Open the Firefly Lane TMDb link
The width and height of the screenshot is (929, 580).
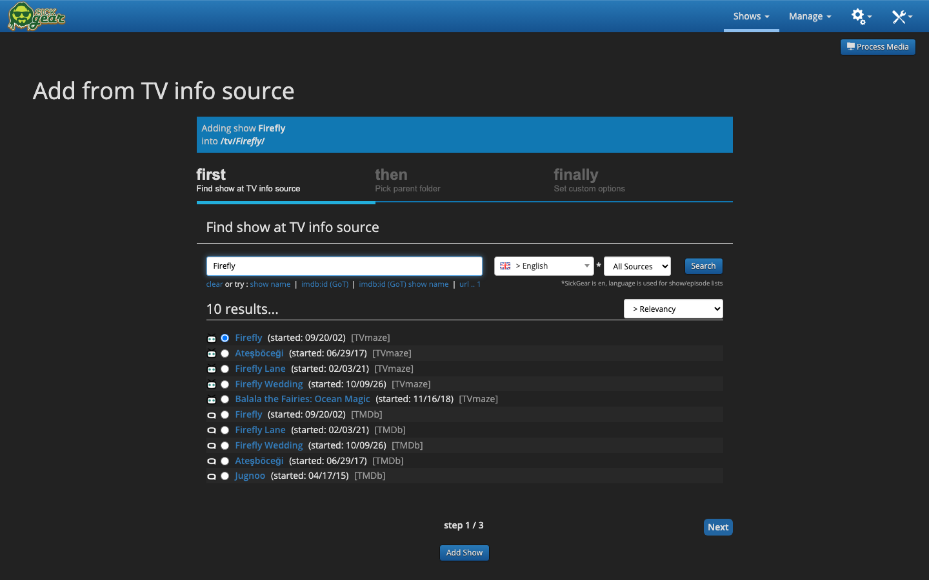point(260,430)
